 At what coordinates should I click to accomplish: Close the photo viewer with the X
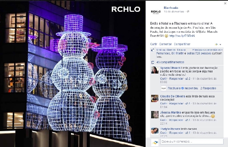pos(225,3)
